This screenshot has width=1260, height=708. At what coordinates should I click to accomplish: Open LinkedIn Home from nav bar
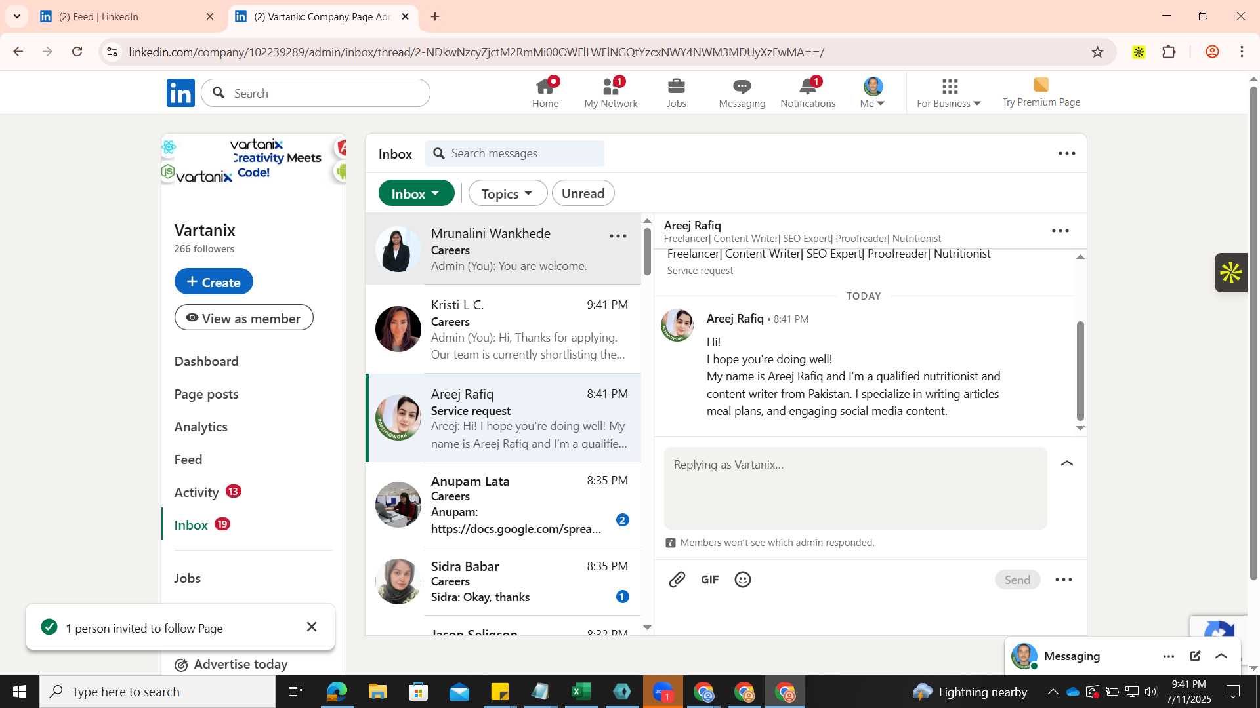pos(545,93)
